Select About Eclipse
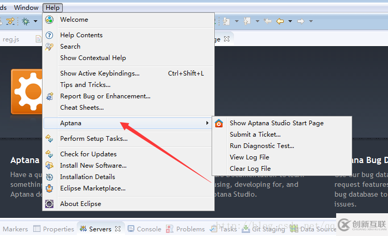 [x=129, y=204]
